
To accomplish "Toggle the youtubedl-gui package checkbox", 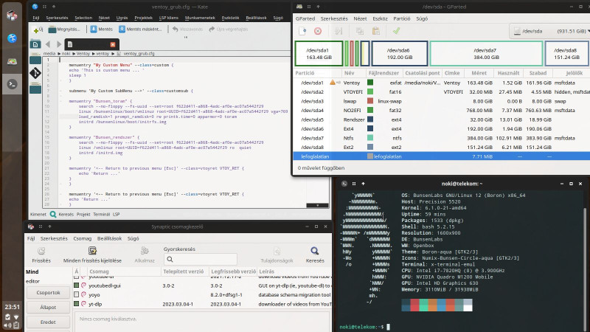I will pyautogui.click(x=77, y=286).
